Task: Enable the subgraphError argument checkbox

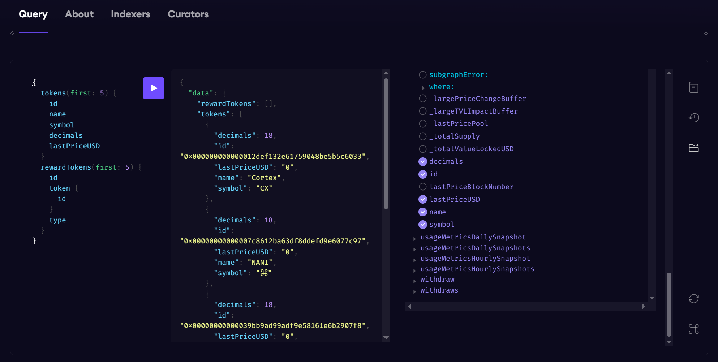Action: (x=423, y=75)
